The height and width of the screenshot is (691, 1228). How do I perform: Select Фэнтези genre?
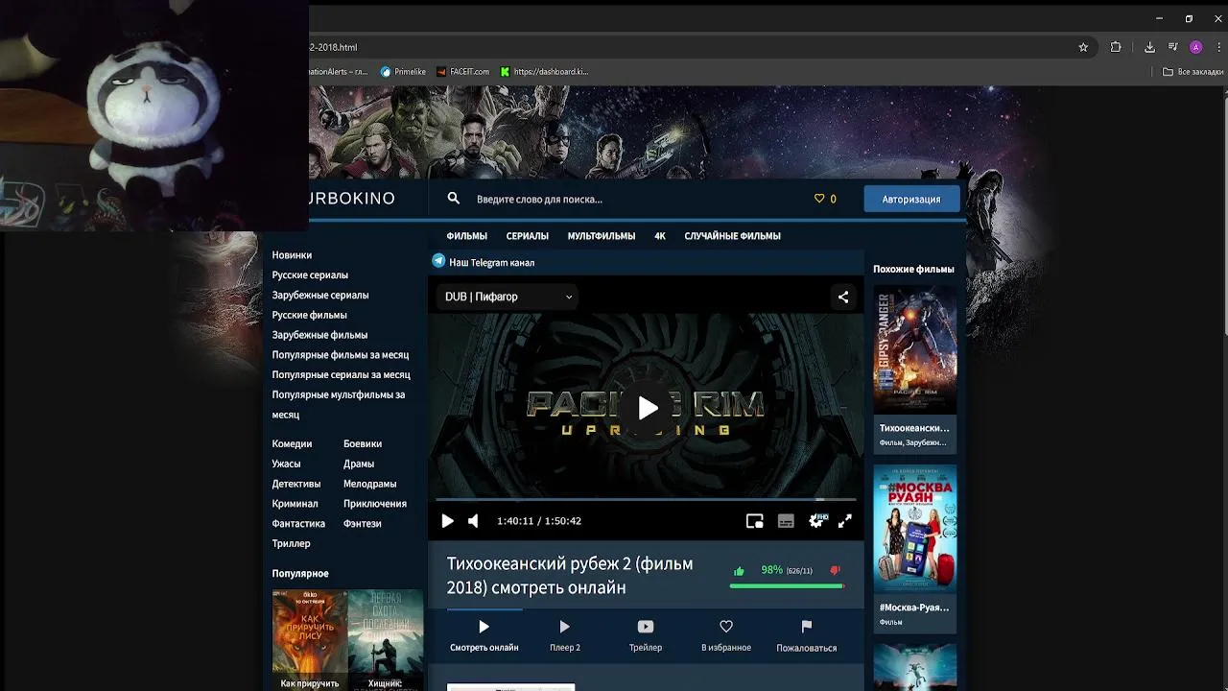363,523
